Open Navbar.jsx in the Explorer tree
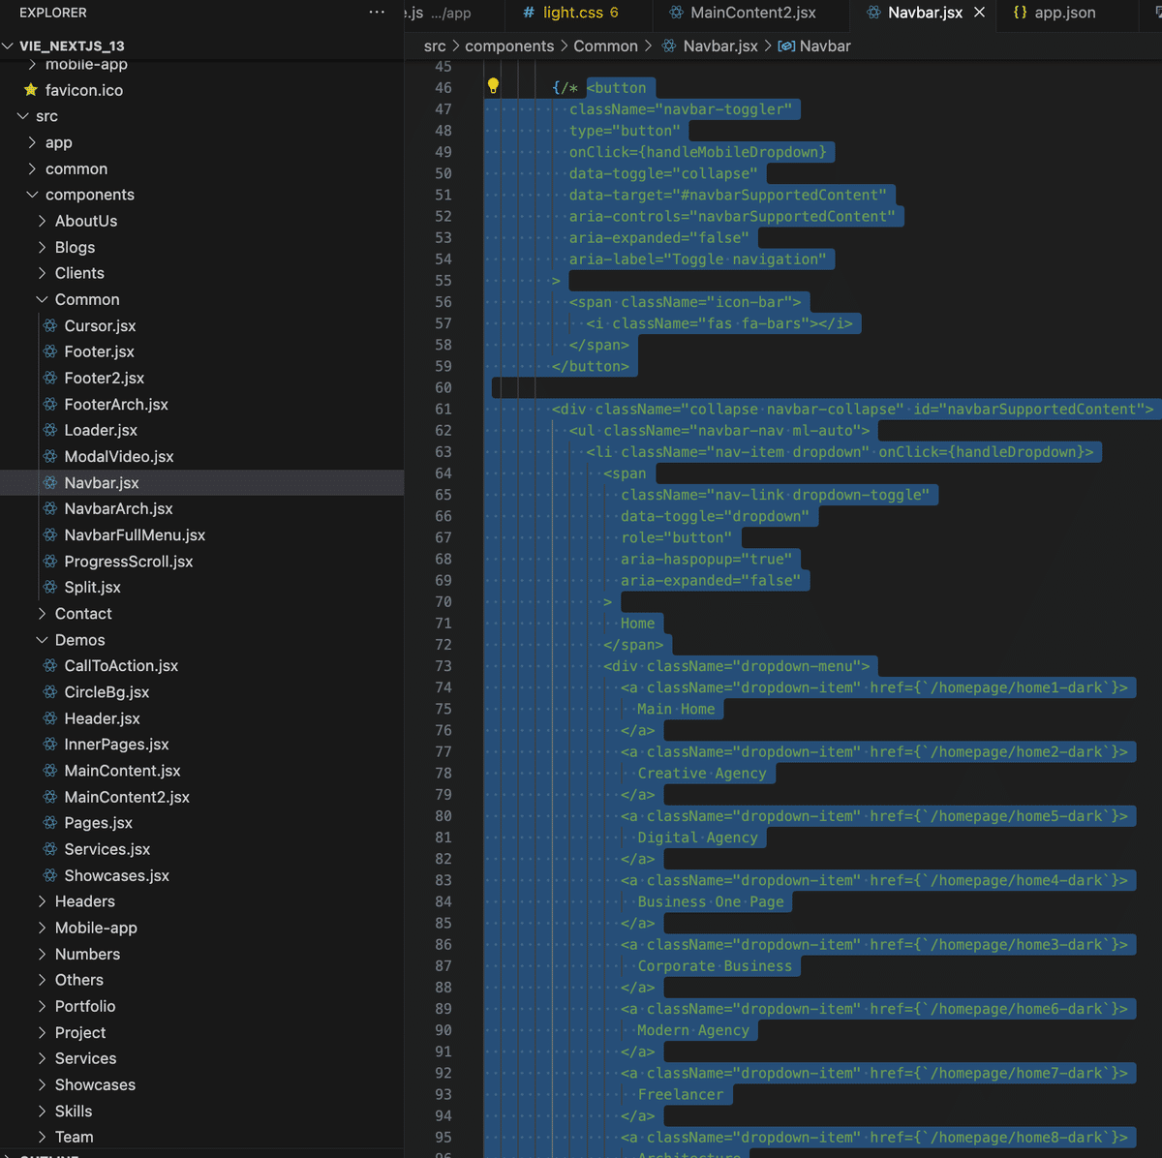The image size is (1162, 1158). pyautogui.click(x=201, y=482)
